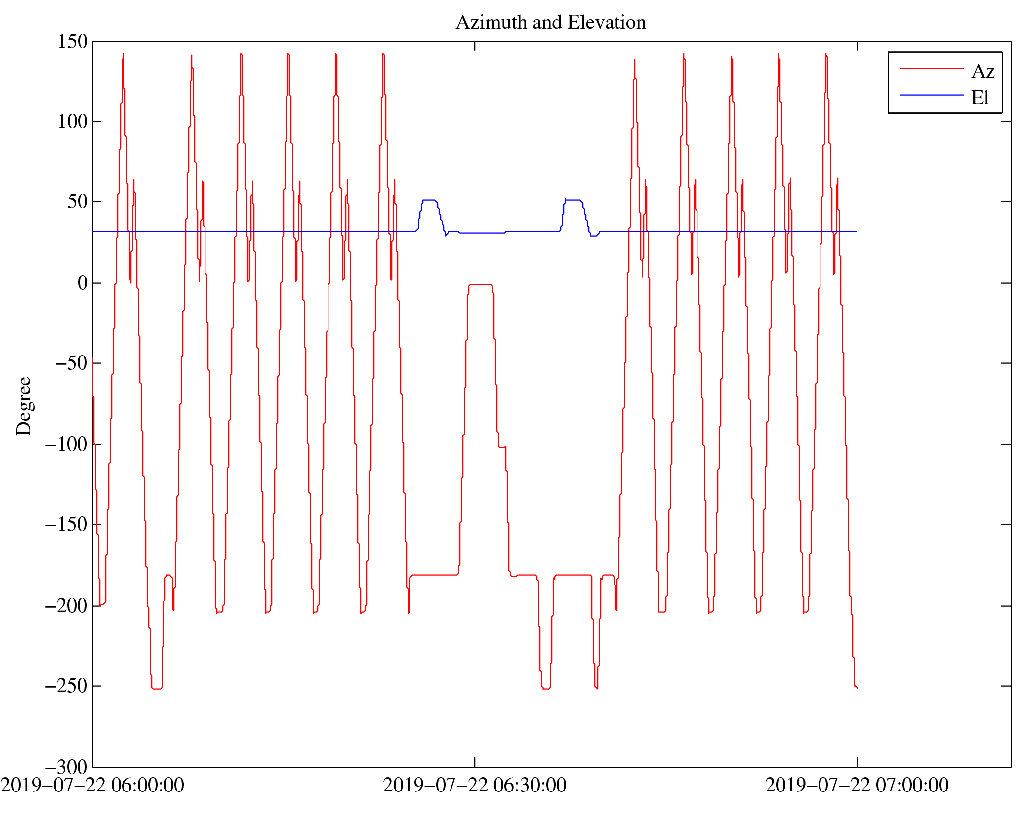Click the 06:00:00 x-axis tick label

(x=92, y=785)
